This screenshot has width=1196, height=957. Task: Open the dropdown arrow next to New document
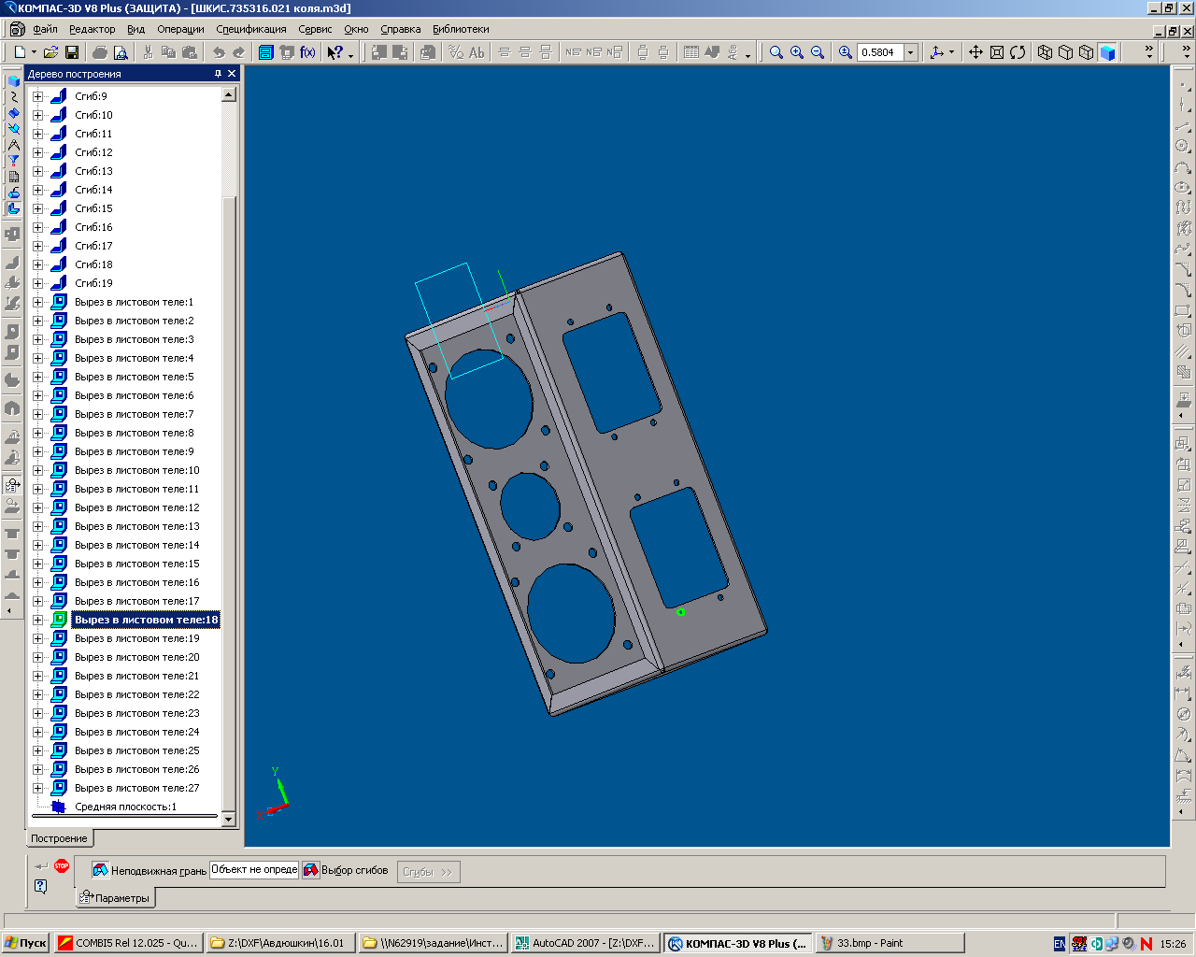click(x=34, y=52)
